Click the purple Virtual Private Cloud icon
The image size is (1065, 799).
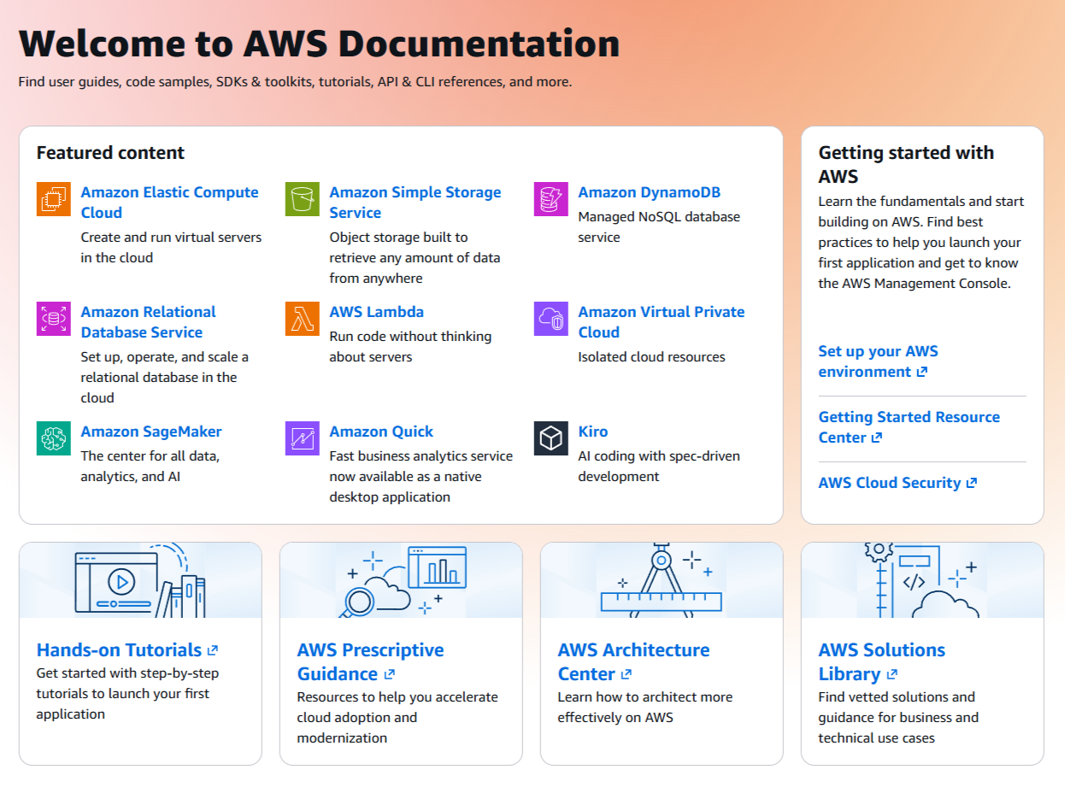551,319
